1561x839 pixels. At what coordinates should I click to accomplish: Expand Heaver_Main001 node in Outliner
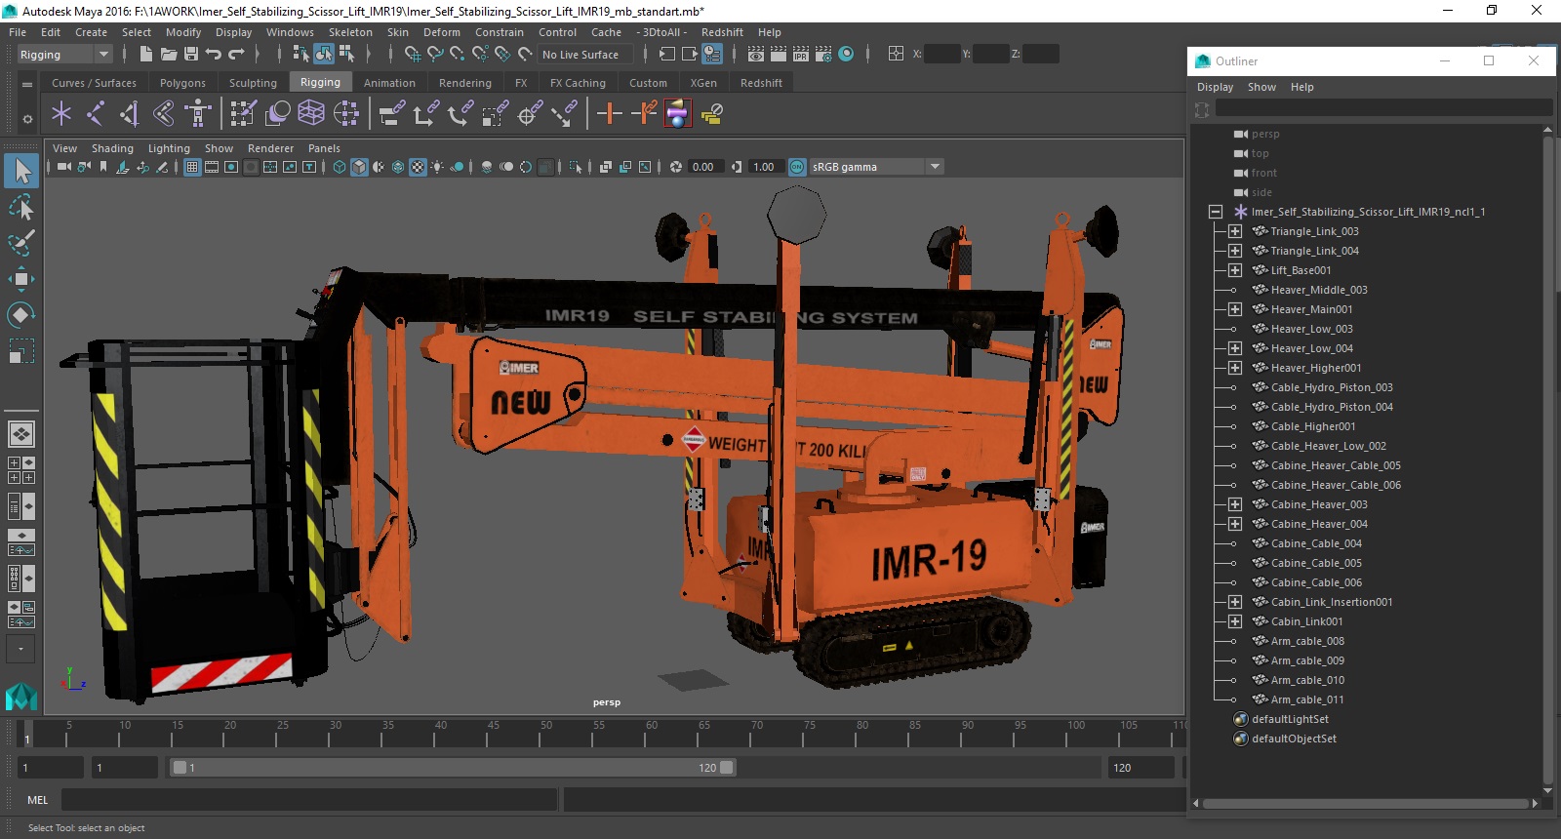pos(1235,309)
